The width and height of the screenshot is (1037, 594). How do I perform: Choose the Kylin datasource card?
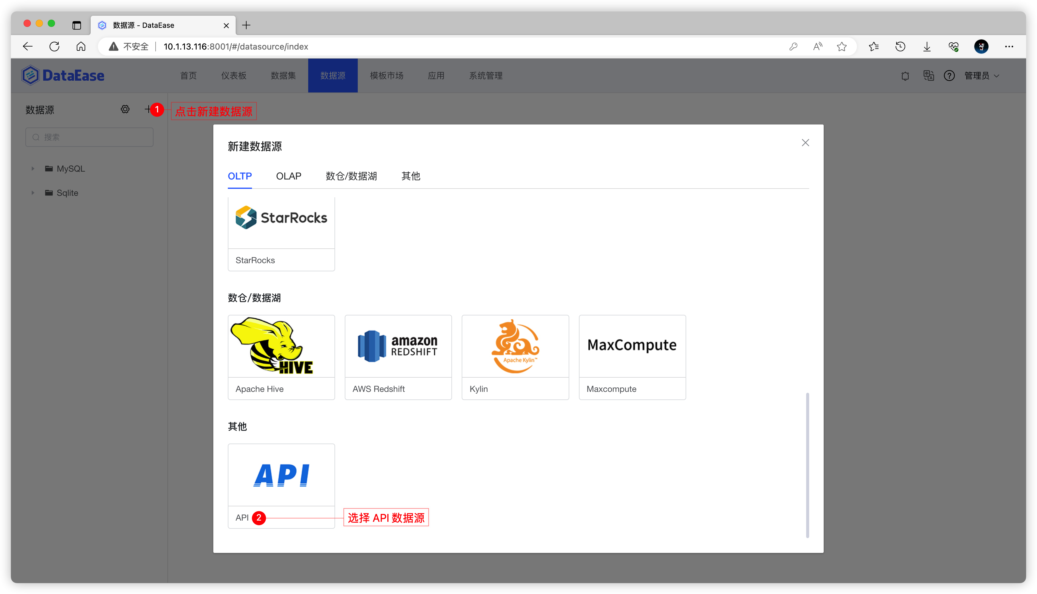click(x=515, y=357)
